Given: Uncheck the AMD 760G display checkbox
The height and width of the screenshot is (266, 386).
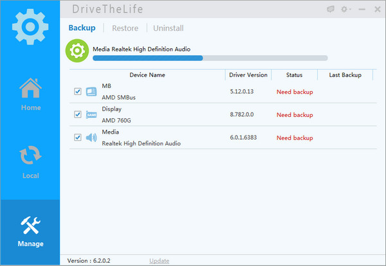Looking at the screenshot, I should (x=78, y=114).
